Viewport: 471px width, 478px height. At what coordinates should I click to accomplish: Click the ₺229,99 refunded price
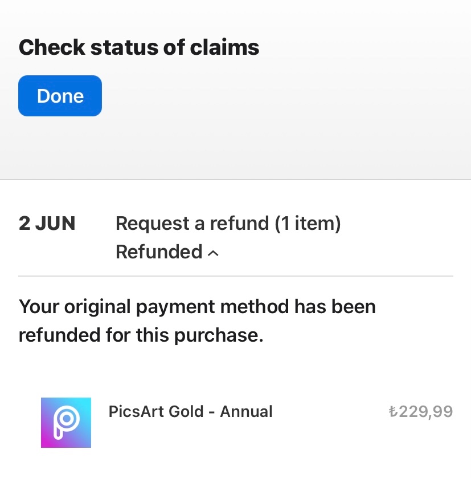pyautogui.click(x=420, y=411)
